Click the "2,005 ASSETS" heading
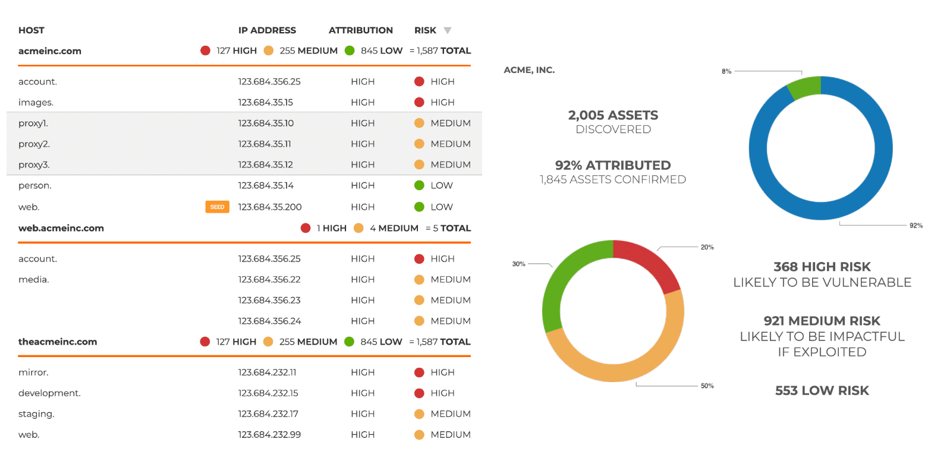Screen dimensions: 950x467 (x=613, y=115)
